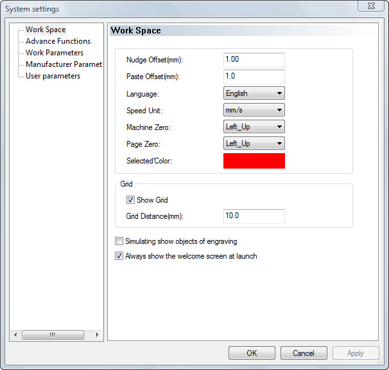Click the Cancel button
The width and height of the screenshot is (389, 370).
pyautogui.click(x=304, y=353)
